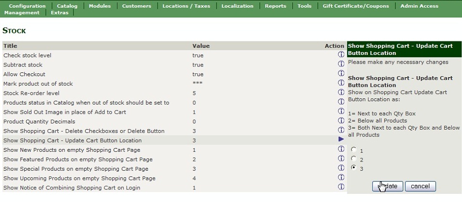Click info icon for Products status in Catalog row
Viewport: 462px width, 202px height.
[x=341, y=101]
